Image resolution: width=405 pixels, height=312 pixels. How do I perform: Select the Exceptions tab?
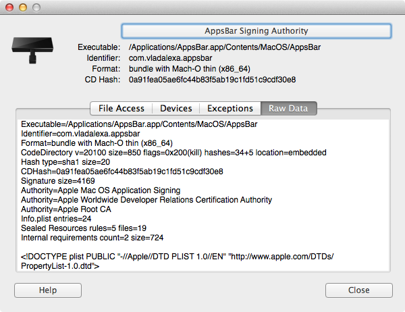pyautogui.click(x=230, y=108)
